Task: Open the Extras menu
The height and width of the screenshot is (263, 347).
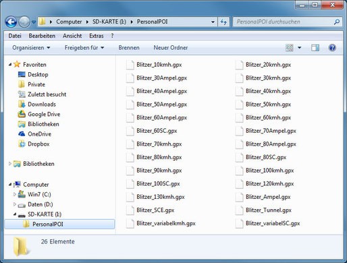Action: [x=97, y=36]
